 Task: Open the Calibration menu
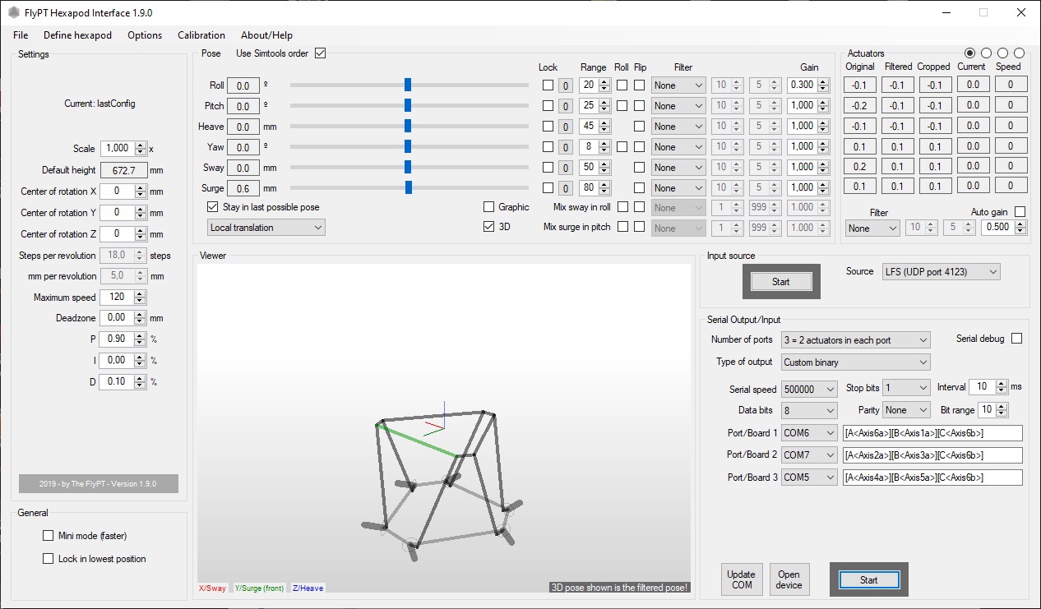click(x=201, y=35)
